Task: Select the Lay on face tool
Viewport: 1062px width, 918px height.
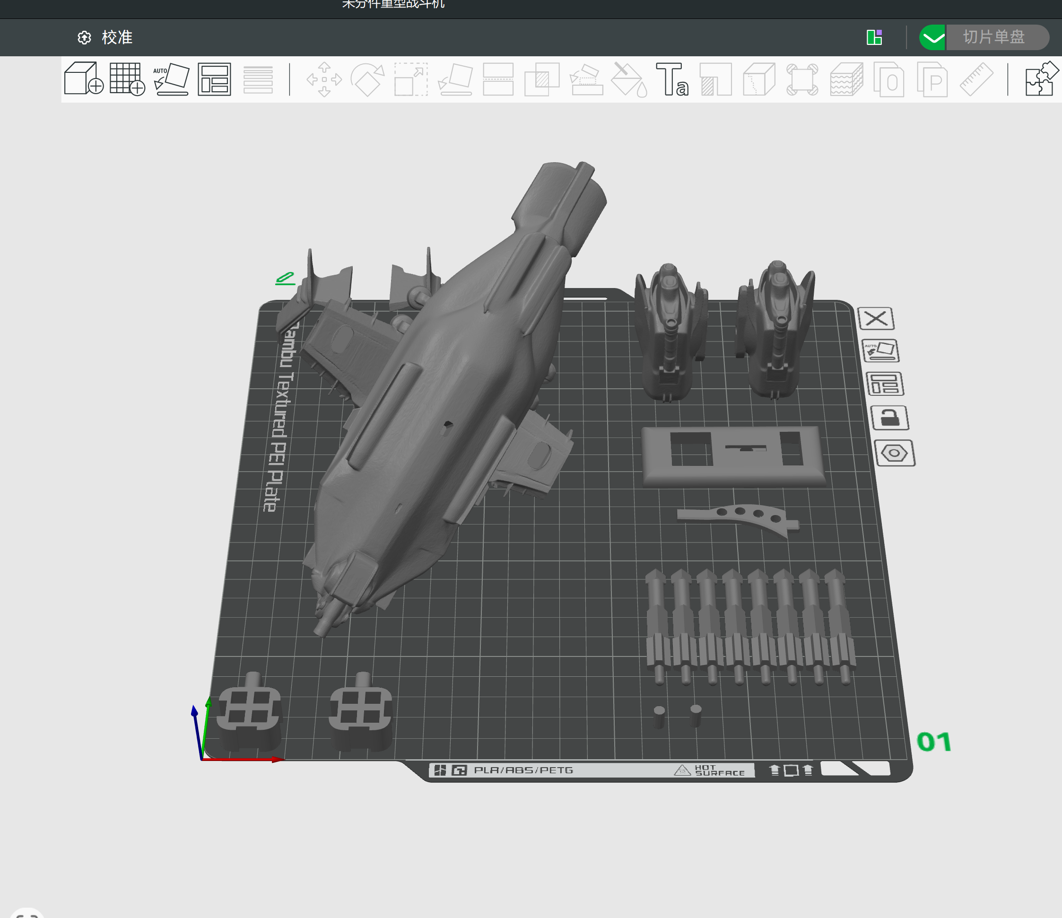Action: (x=456, y=79)
